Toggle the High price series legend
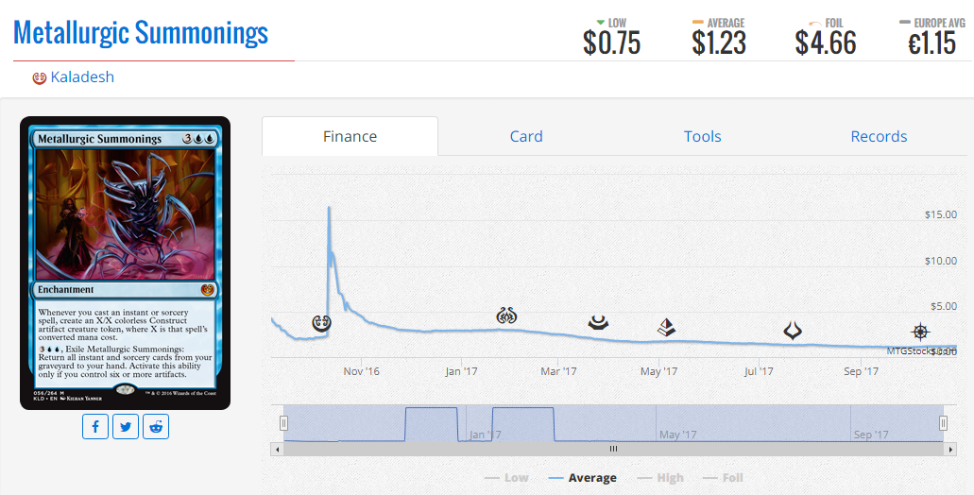Screen dimensions: 974x495 (x=660, y=478)
